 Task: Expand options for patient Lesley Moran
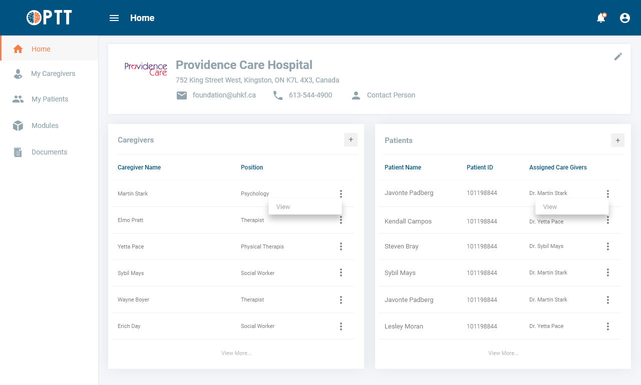pyautogui.click(x=607, y=326)
